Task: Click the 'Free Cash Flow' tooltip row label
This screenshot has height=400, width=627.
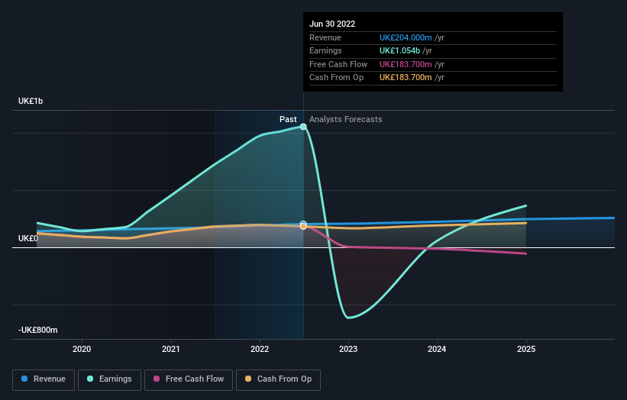Action: pos(338,64)
